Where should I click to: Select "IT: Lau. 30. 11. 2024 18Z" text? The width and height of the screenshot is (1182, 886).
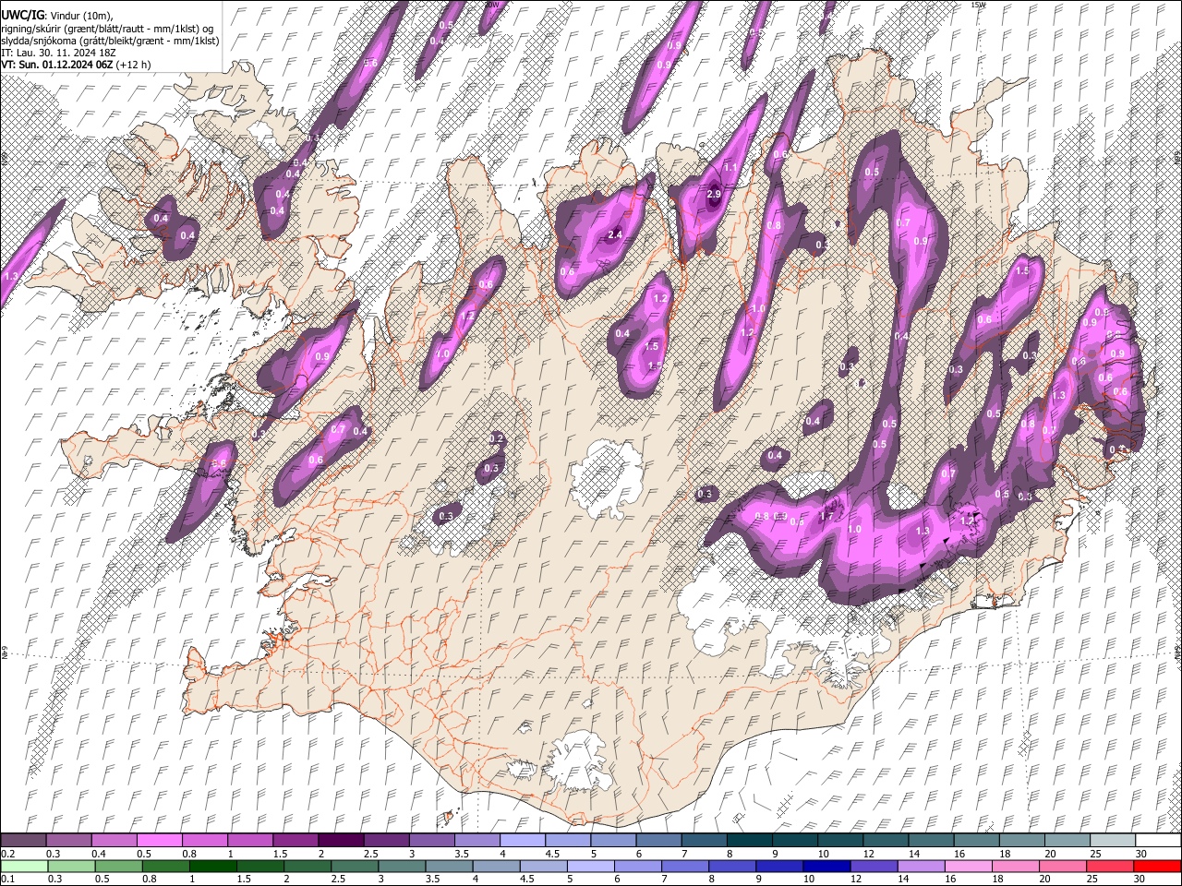[x=58, y=53]
